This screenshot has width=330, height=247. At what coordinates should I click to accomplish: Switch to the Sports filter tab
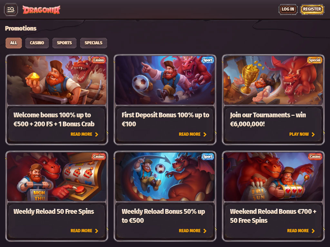(x=64, y=43)
